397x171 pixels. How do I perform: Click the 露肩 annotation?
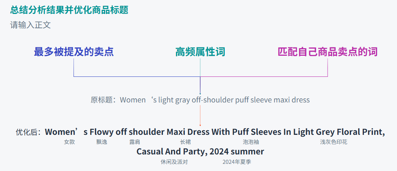[x=135, y=142]
